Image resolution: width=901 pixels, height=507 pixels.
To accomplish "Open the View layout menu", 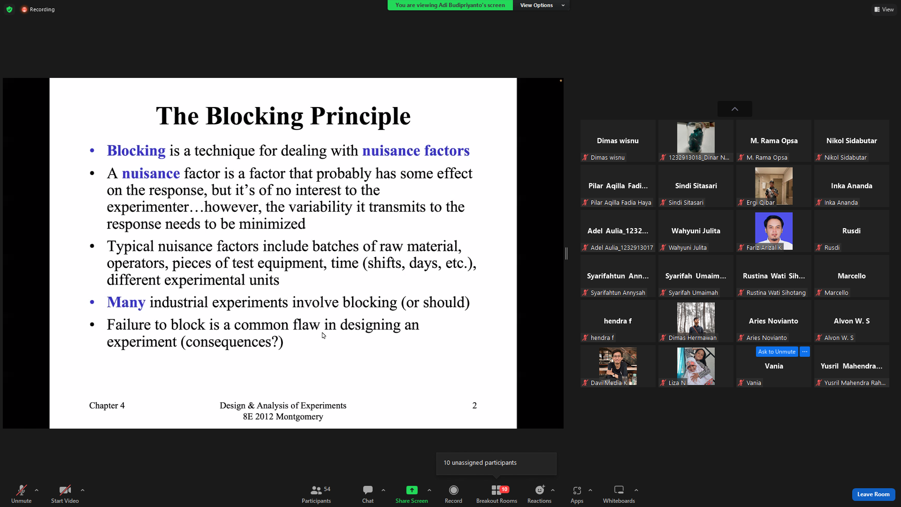I will (884, 9).
